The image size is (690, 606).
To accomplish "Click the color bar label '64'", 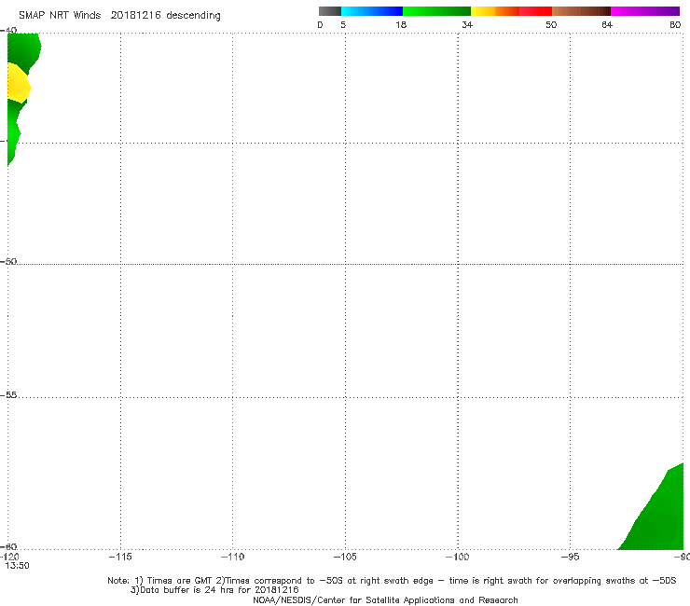I will coord(607,24).
